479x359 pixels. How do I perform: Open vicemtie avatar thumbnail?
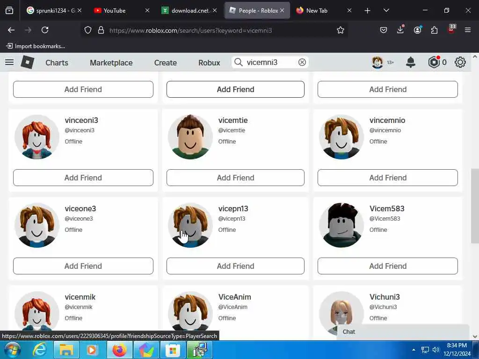(x=190, y=137)
